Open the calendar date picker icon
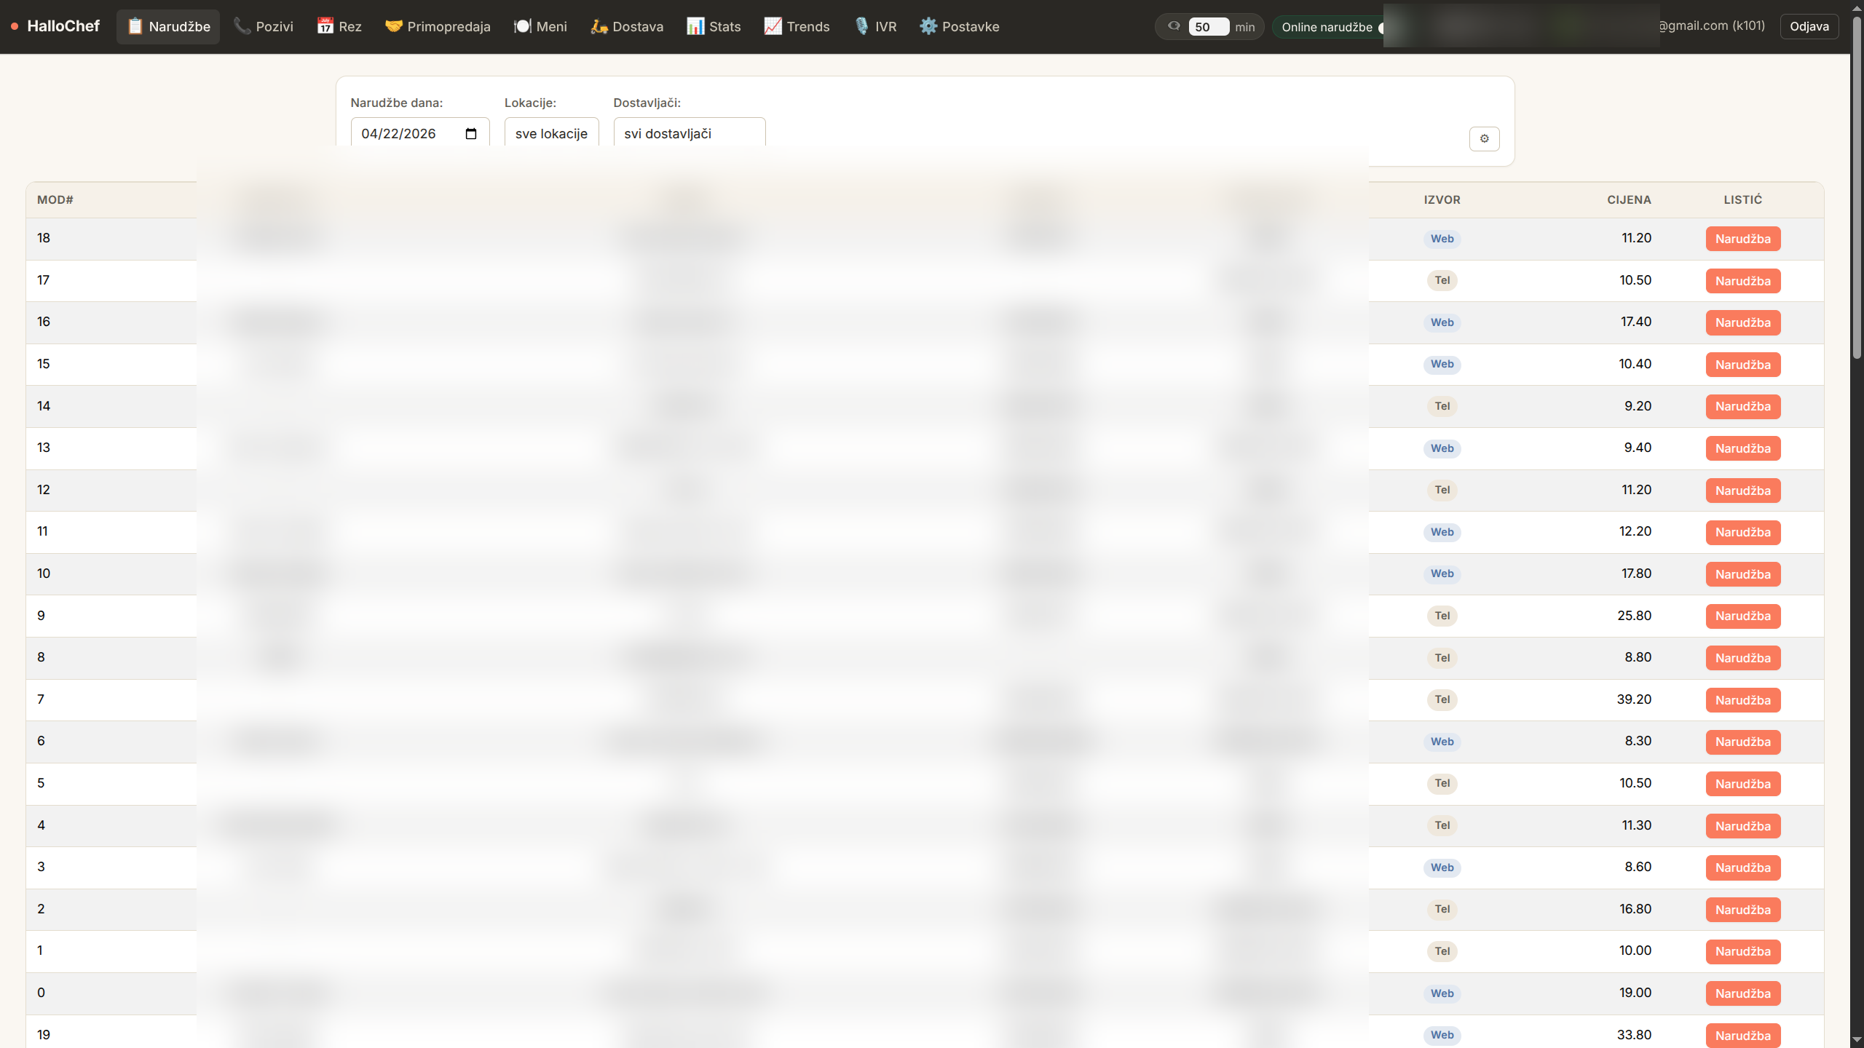This screenshot has width=1864, height=1048. point(471,134)
